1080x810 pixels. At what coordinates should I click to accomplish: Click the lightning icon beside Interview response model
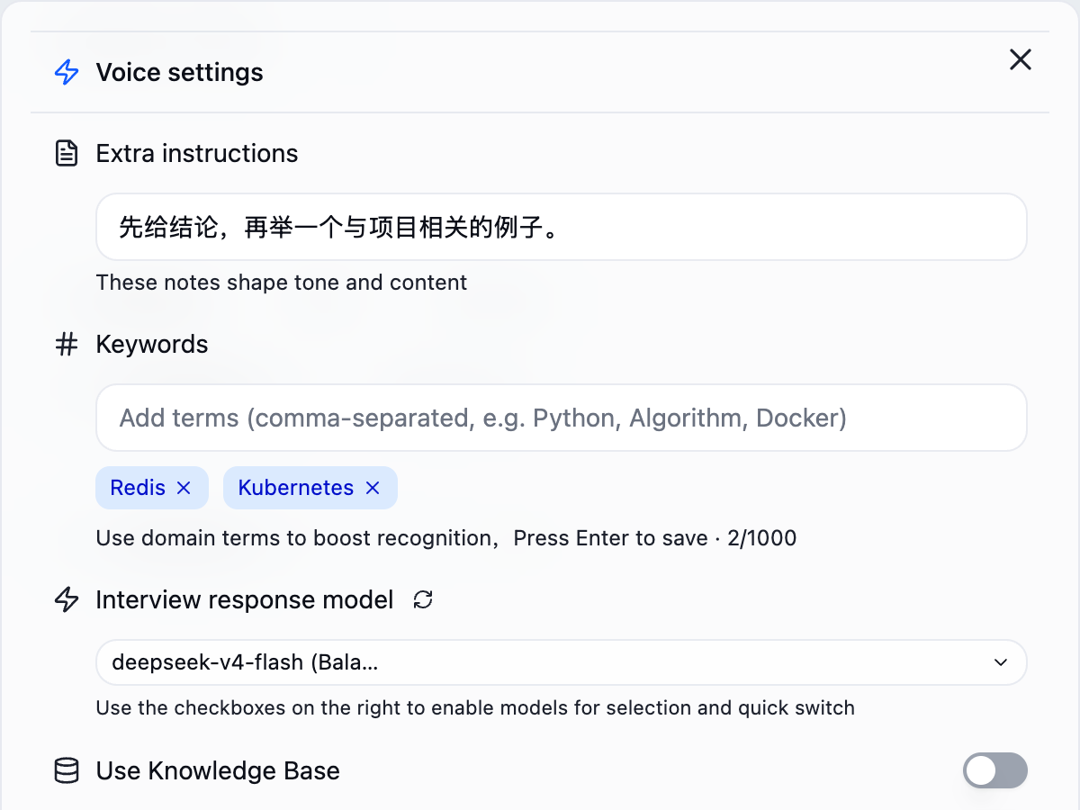[x=67, y=599]
